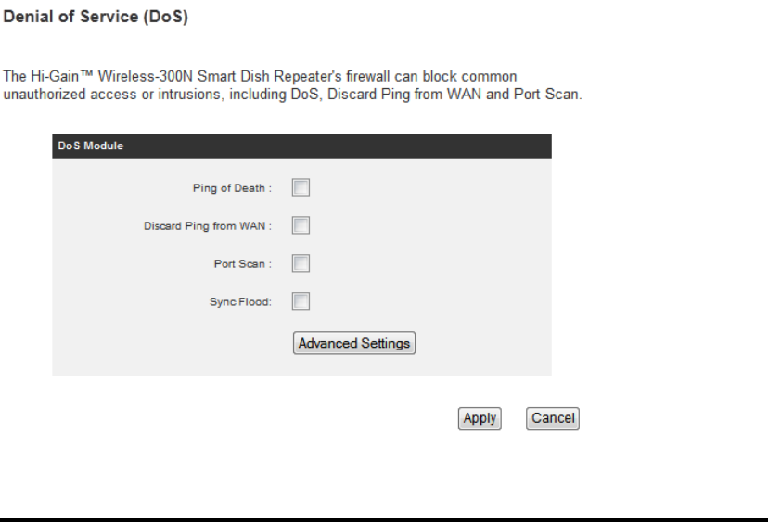The width and height of the screenshot is (768, 522).
Task: Click the "DoS Module" title text
Action: click(x=91, y=146)
